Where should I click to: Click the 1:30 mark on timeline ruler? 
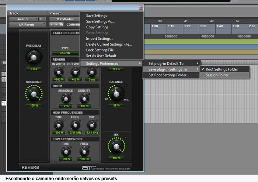(x=203, y=26)
